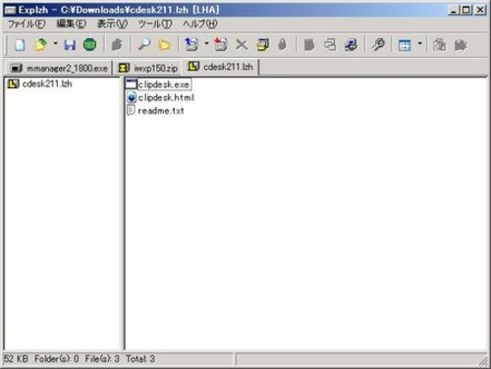
Task: Click the new archive page icon
Action: (x=20, y=45)
